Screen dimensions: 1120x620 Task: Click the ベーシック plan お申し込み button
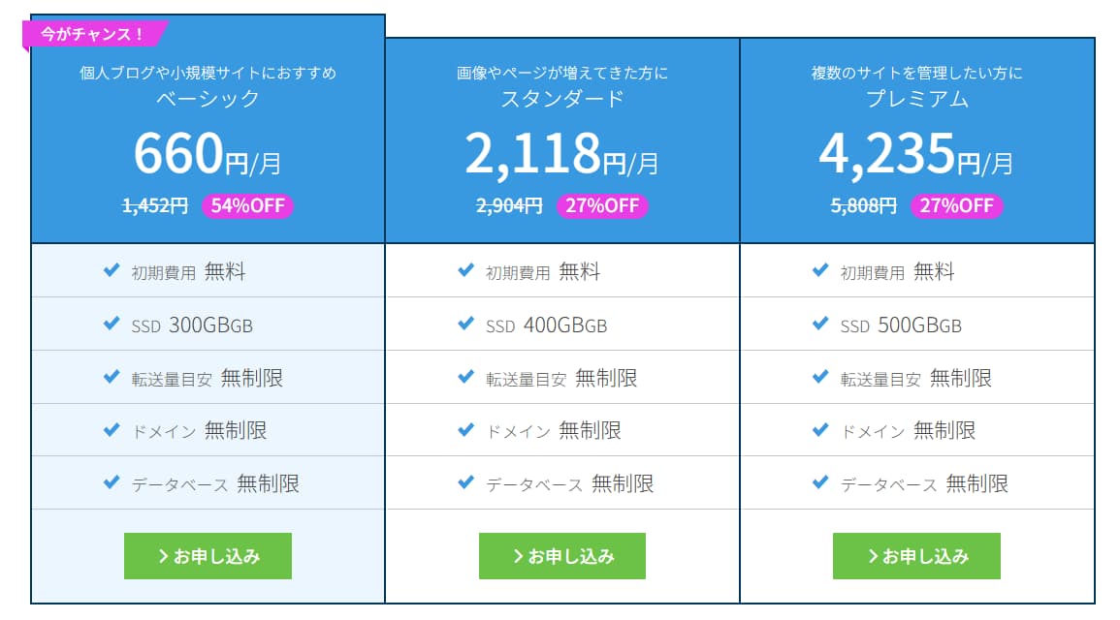(208, 556)
